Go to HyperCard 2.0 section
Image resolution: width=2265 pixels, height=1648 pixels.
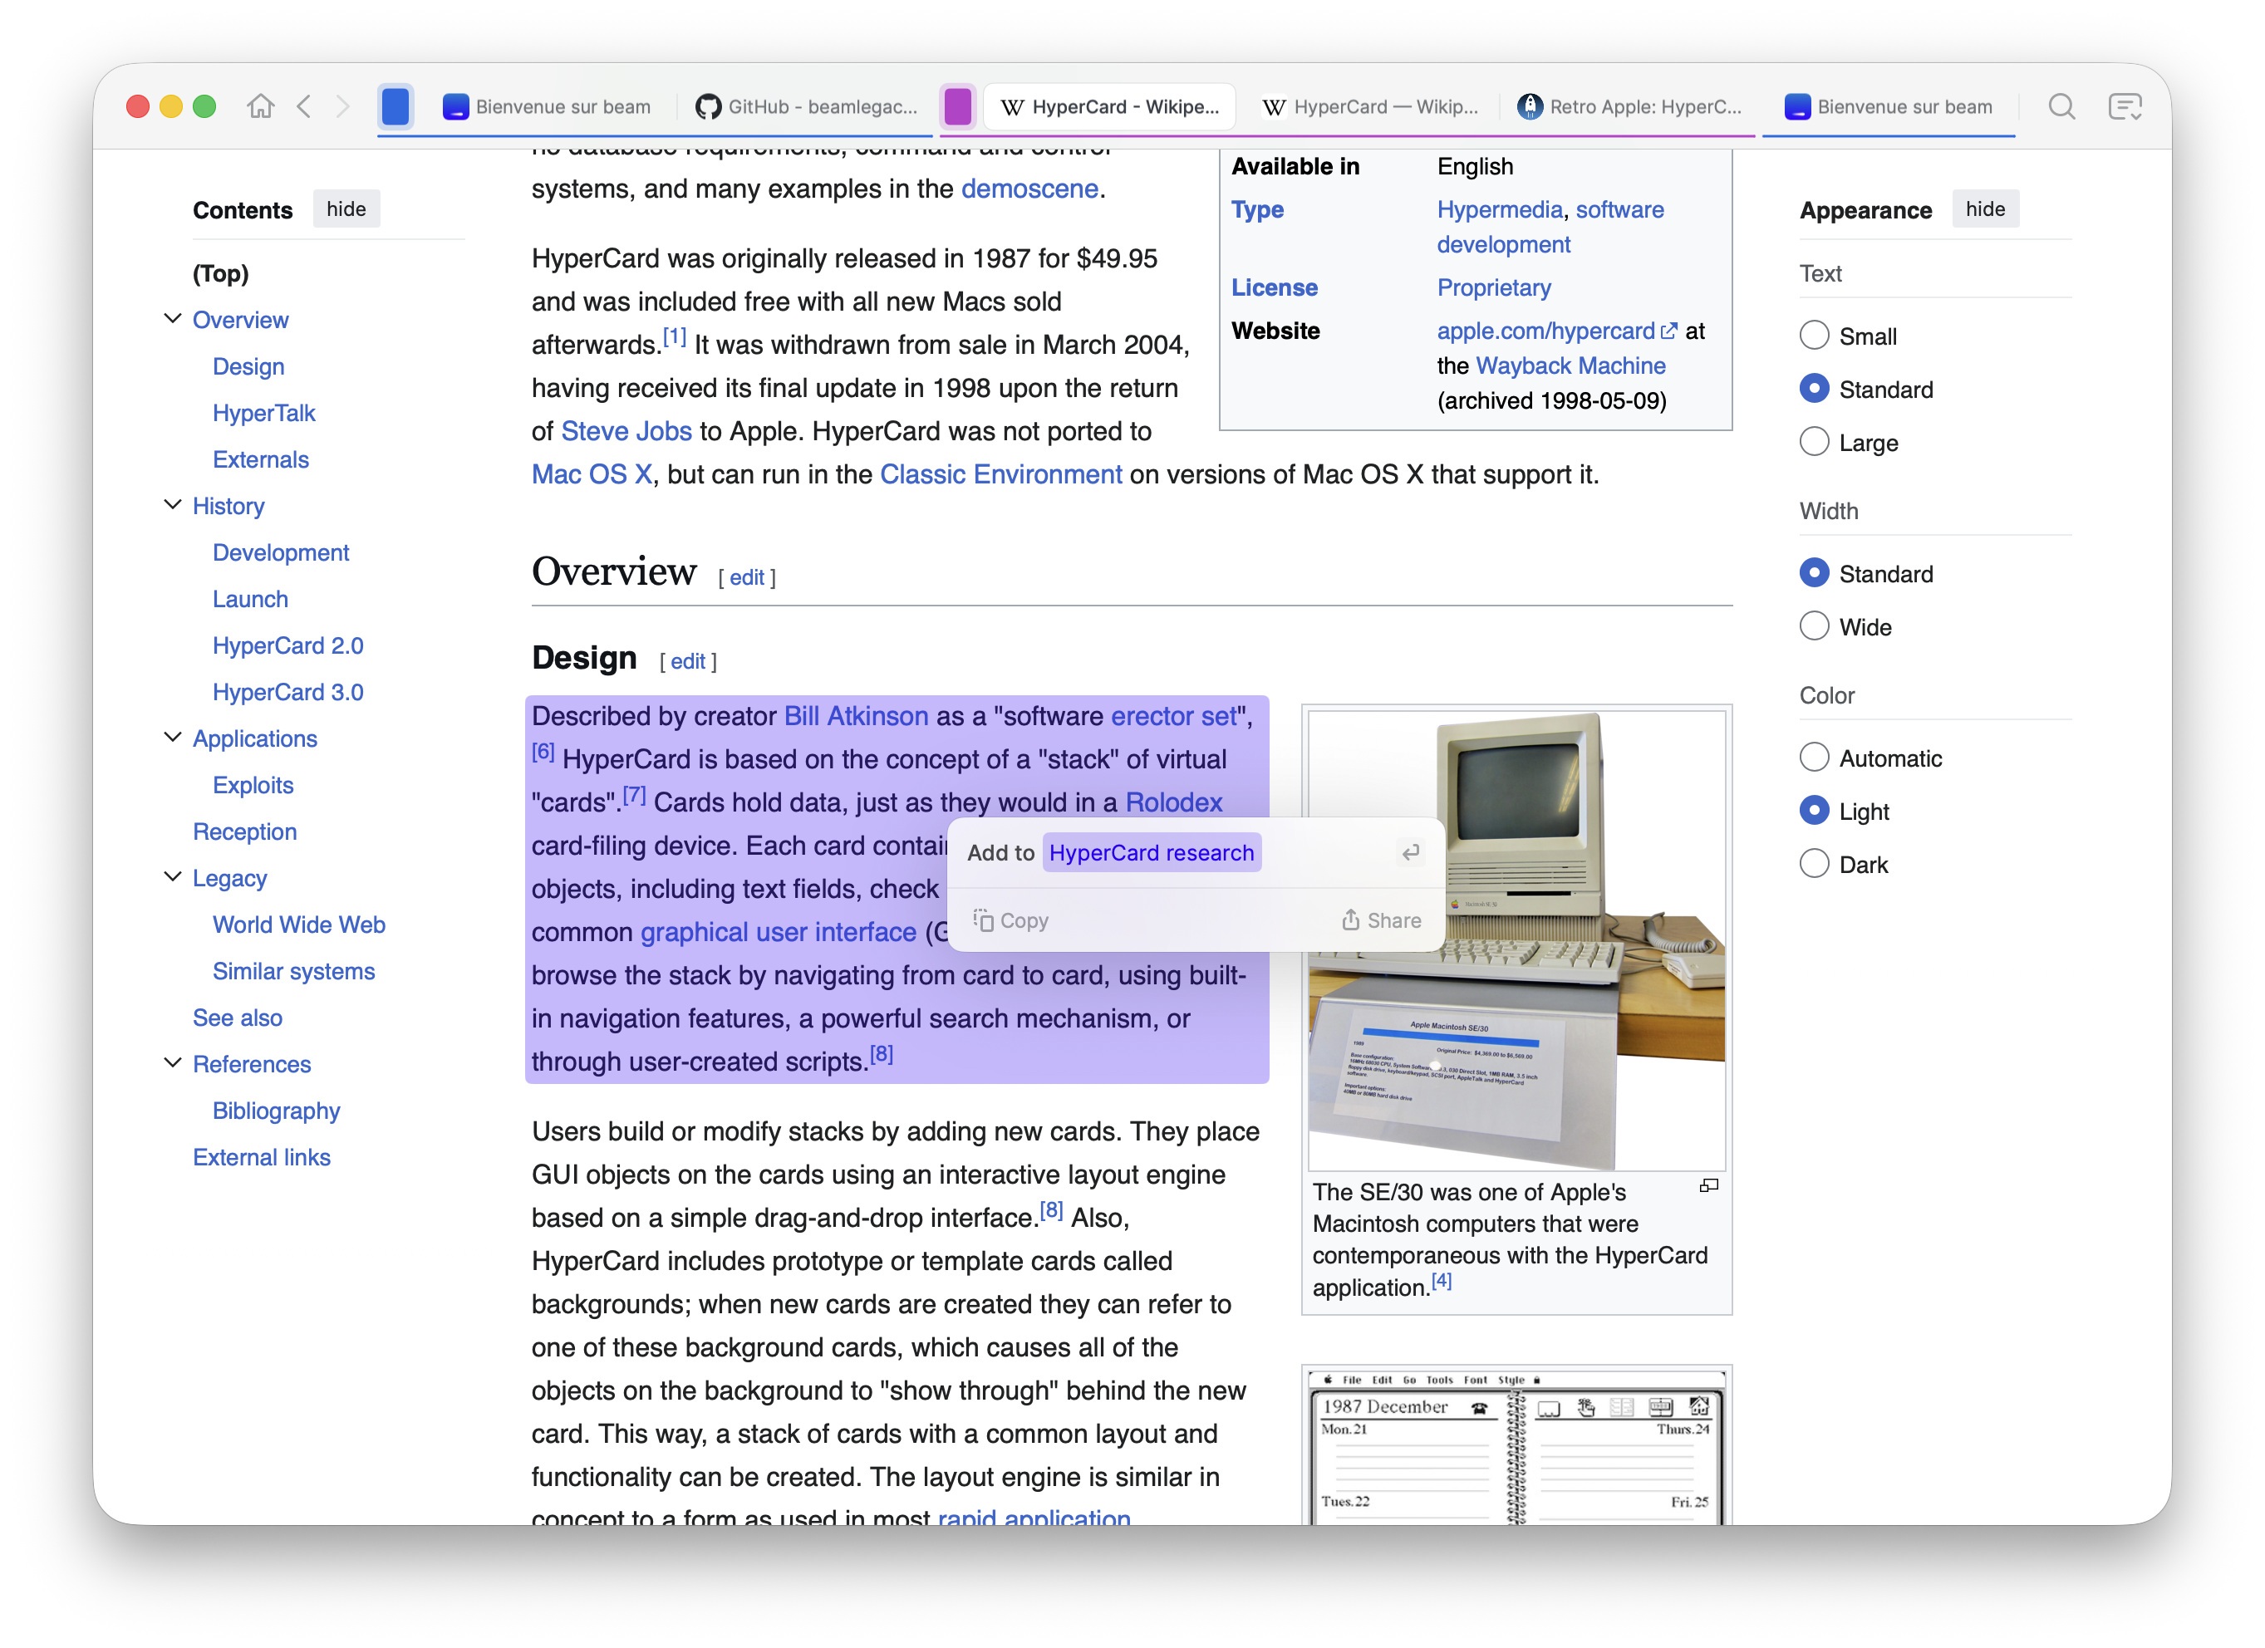coord(287,645)
